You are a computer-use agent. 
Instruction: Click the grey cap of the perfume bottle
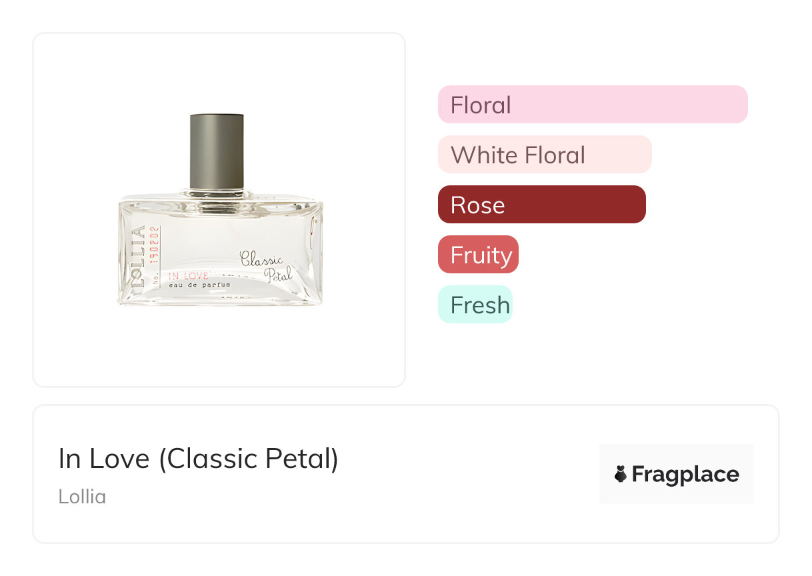[217, 151]
